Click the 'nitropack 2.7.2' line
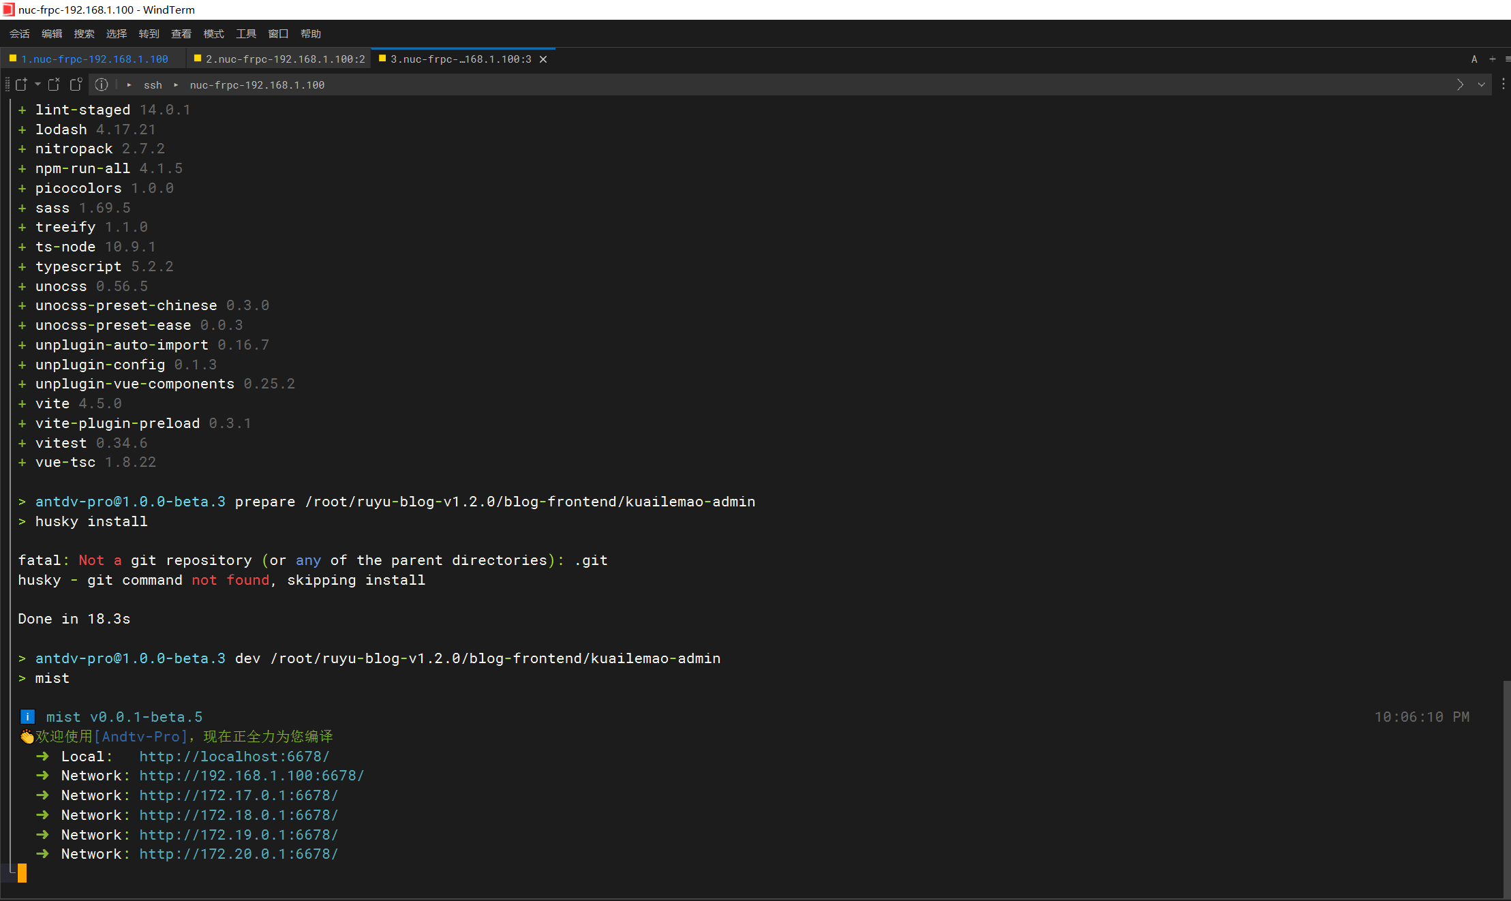The width and height of the screenshot is (1511, 901). pos(91,149)
